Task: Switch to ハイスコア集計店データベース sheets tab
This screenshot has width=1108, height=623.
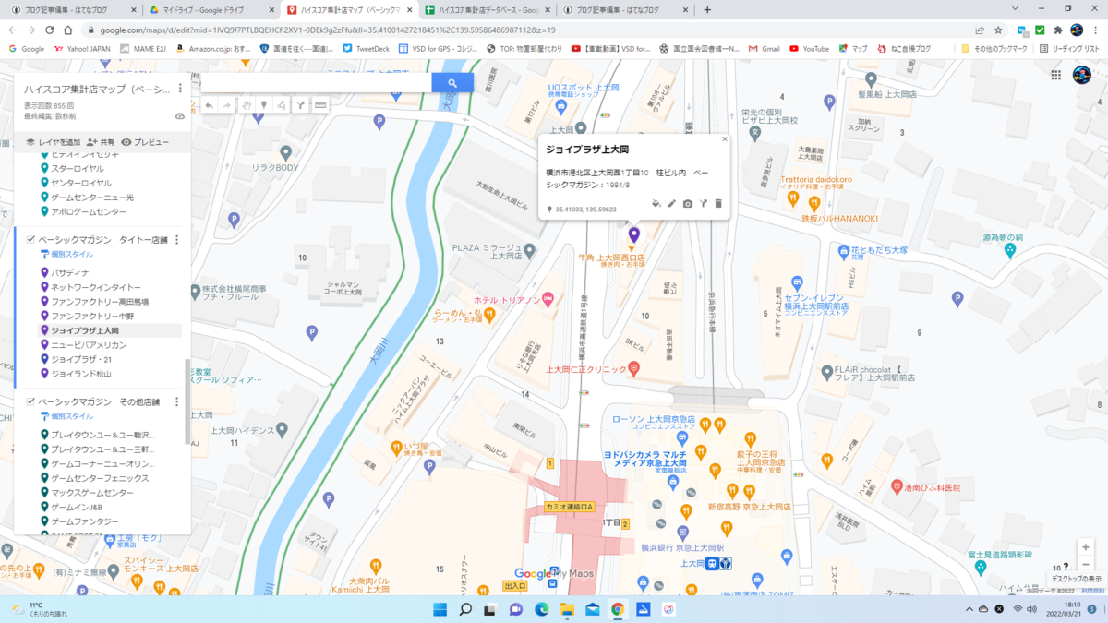Action: 487,9
